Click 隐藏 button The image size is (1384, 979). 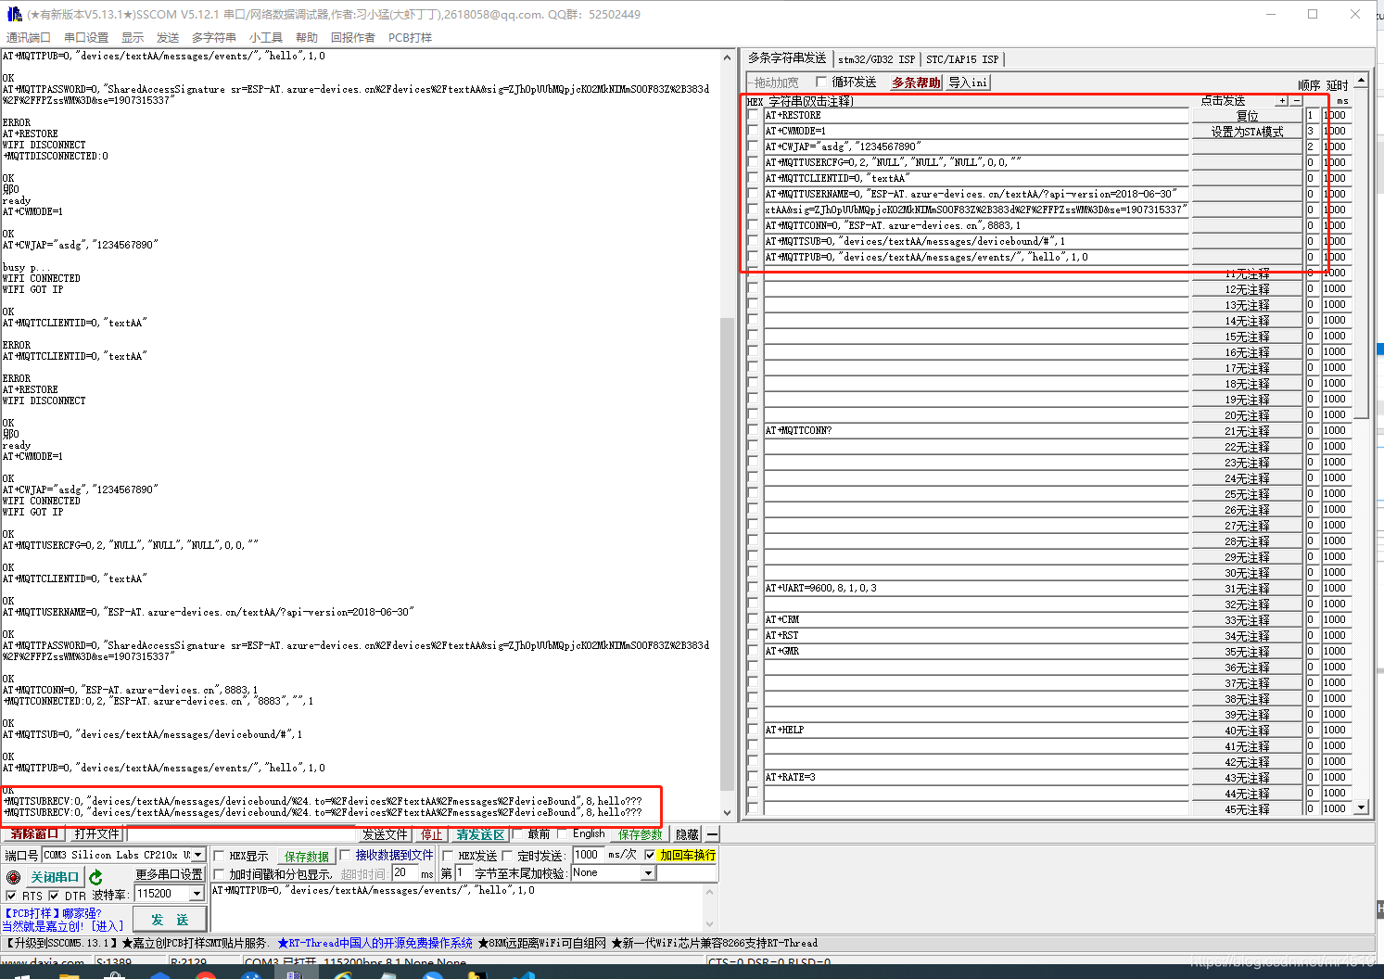[x=687, y=834]
